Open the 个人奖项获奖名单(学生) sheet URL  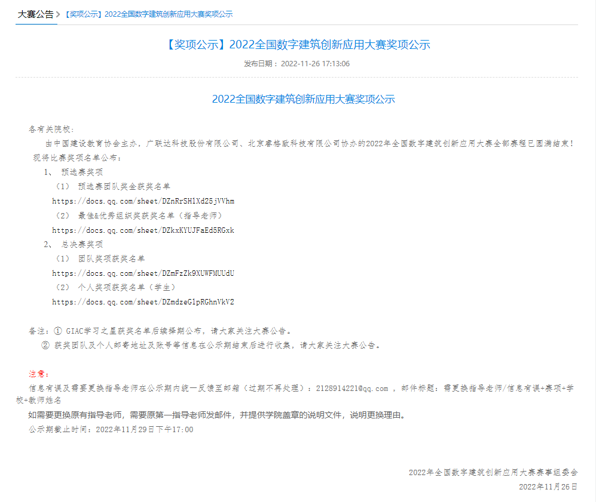[143, 302]
